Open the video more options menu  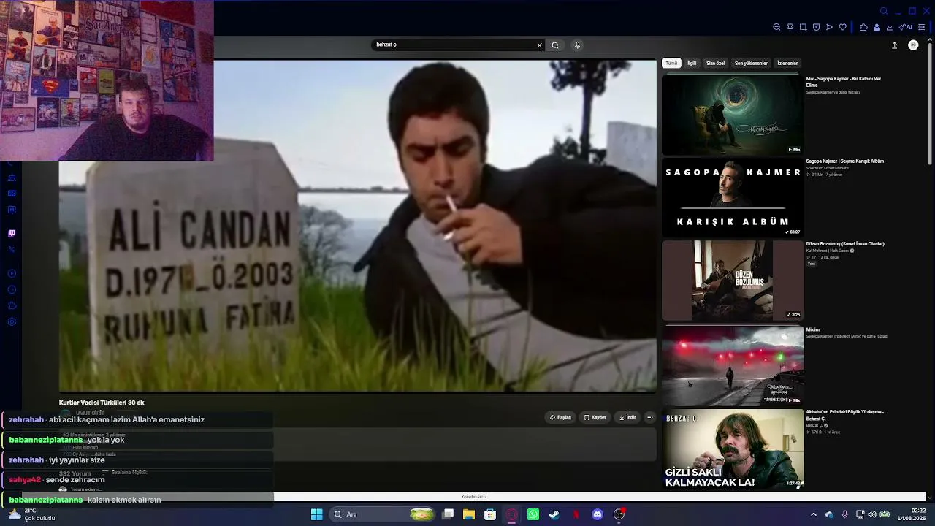pyautogui.click(x=650, y=418)
